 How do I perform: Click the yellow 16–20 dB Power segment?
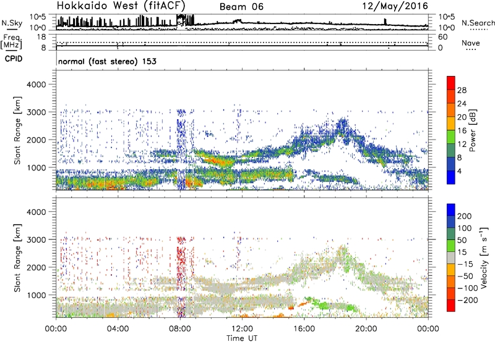pyautogui.click(x=451, y=123)
